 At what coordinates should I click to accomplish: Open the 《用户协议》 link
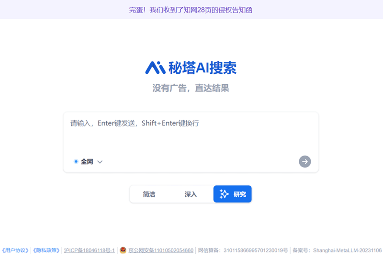pyautogui.click(x=15, y=250)
